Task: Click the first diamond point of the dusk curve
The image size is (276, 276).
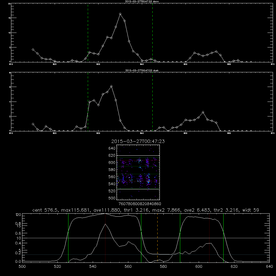Action: click(33, 124)
